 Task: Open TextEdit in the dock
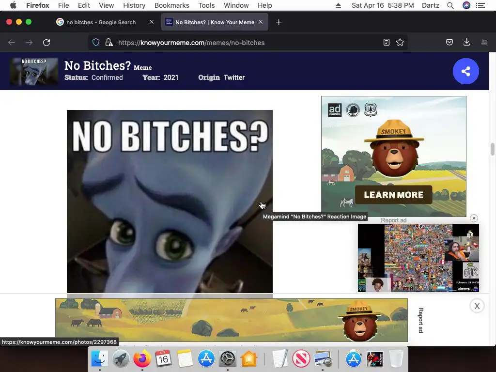pyautogui.click(x=280, y=359)
